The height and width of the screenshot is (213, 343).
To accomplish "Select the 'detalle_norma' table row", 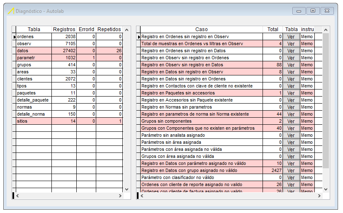I will pos(69,114).
